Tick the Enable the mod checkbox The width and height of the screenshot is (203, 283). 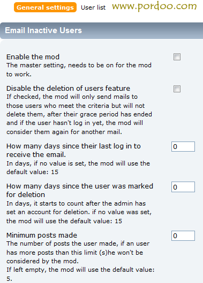(177, 57)
